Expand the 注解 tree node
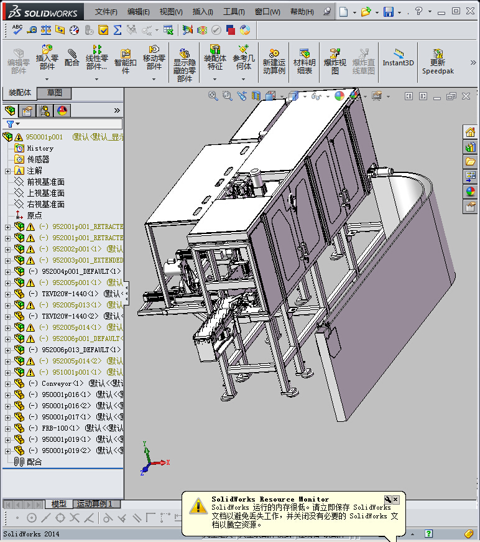Viewport: 480px width, 542px height. pyautogui.click(x=7, y=171)
